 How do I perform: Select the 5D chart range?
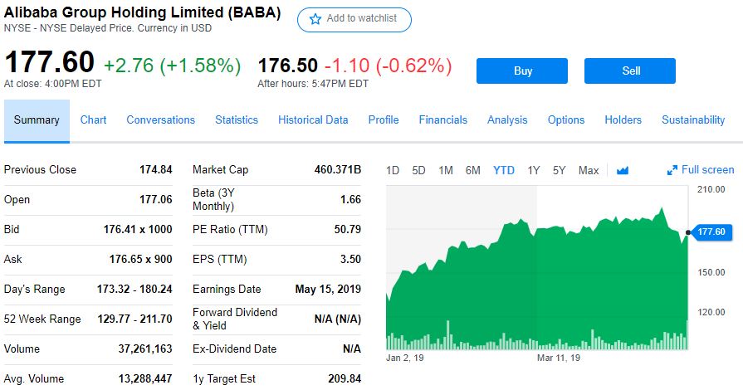click(x=418, y=170)
